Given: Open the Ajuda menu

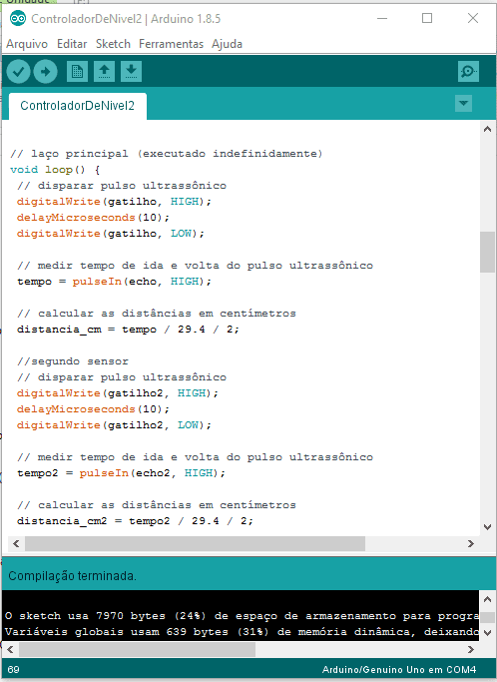Looking at the screenshot, I should pos(227,44).
